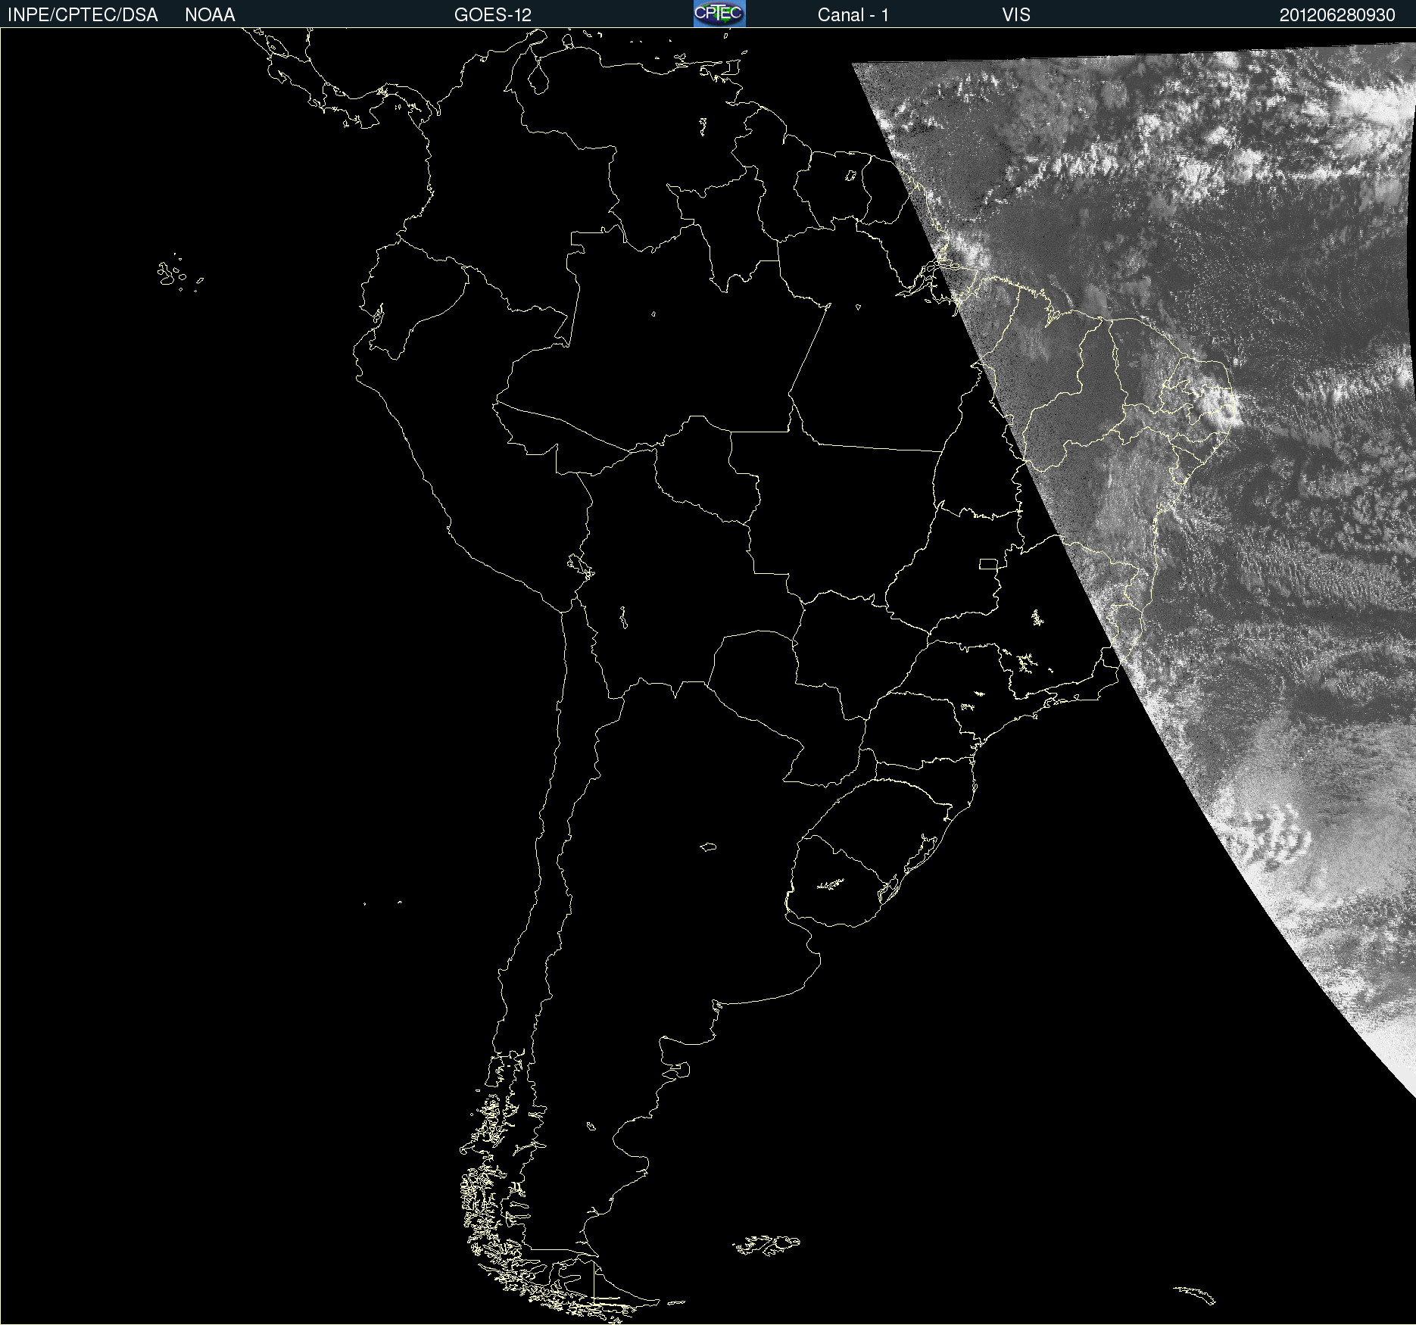The height and width of the screenshot is (1325, 1416).
Task: Click the 201206280930 timestamp
Action: point(1337,15)
